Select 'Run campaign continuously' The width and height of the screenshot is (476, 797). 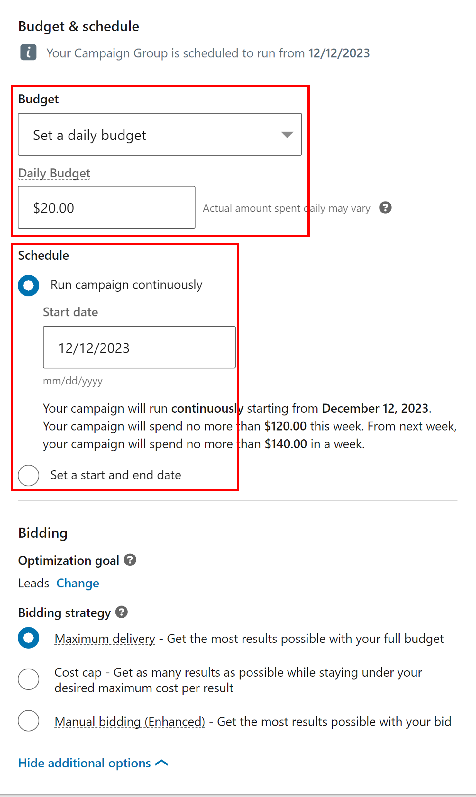[x=29, y=285]
